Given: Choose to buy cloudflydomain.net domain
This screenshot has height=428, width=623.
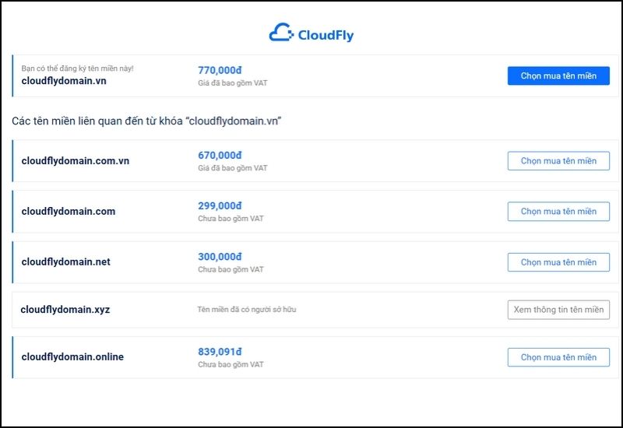Looking at the screenshot, I should (558, 262).
